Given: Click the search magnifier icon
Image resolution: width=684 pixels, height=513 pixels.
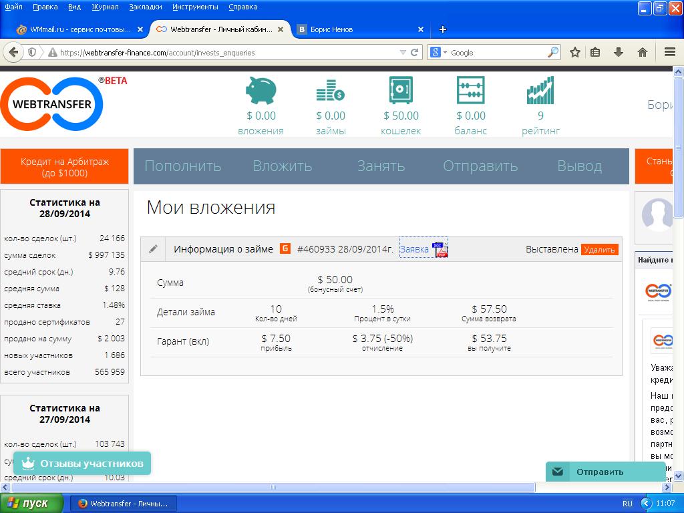Looking at the screenshot, I should [552, 52].
